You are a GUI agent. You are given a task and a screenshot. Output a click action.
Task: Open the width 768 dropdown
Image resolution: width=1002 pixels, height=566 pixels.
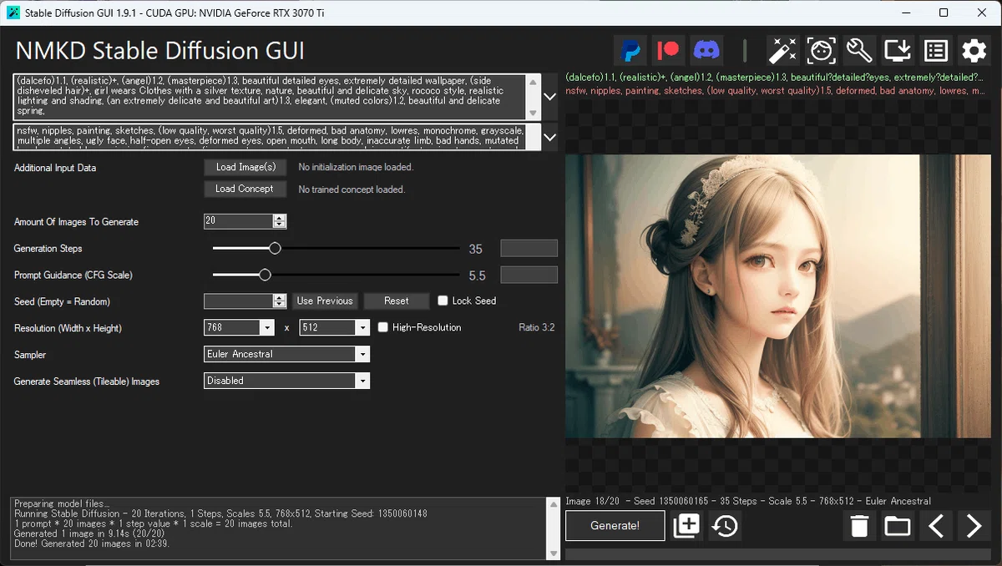pos(267,328)
